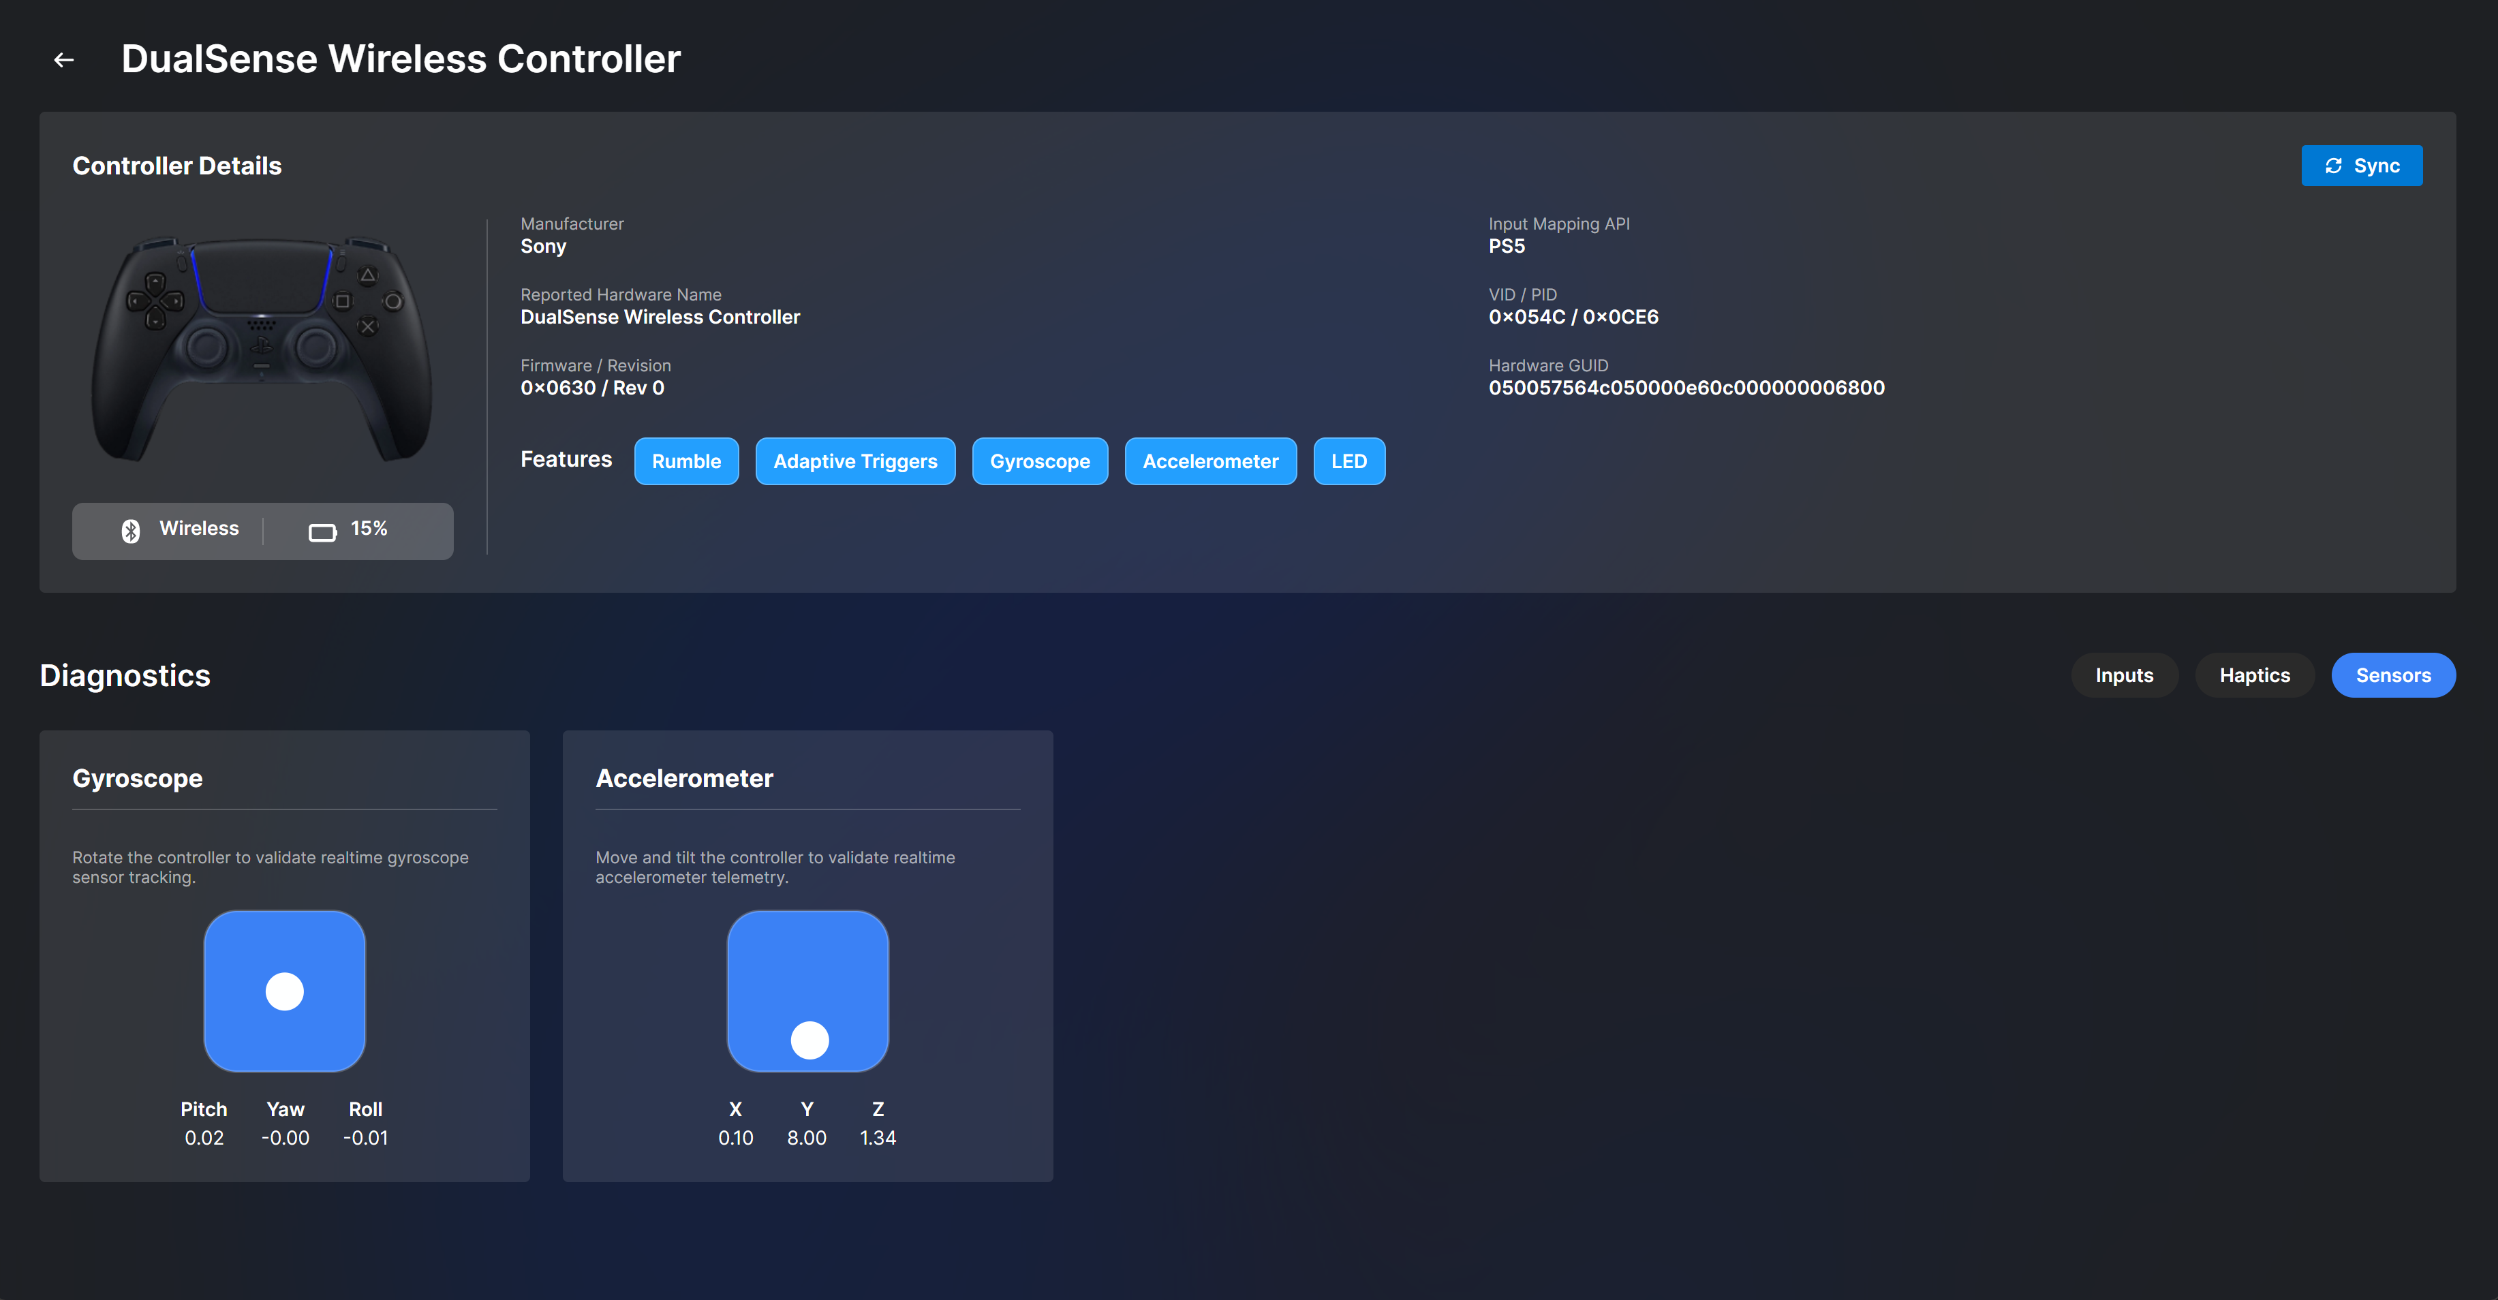The width and height of the screenshot is (2498, 1300).
Task: Click the Wireless connection label
Action: coord(199,528)
